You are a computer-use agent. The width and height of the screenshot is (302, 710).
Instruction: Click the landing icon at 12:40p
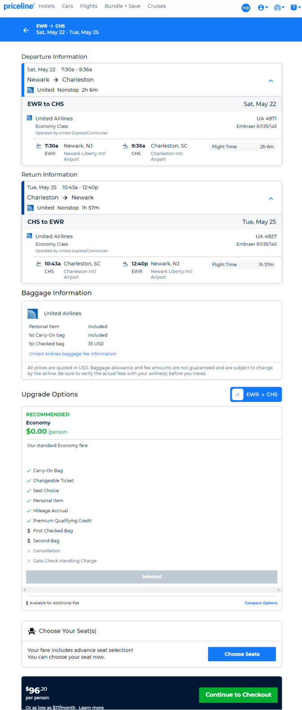[x=125, y=264]
